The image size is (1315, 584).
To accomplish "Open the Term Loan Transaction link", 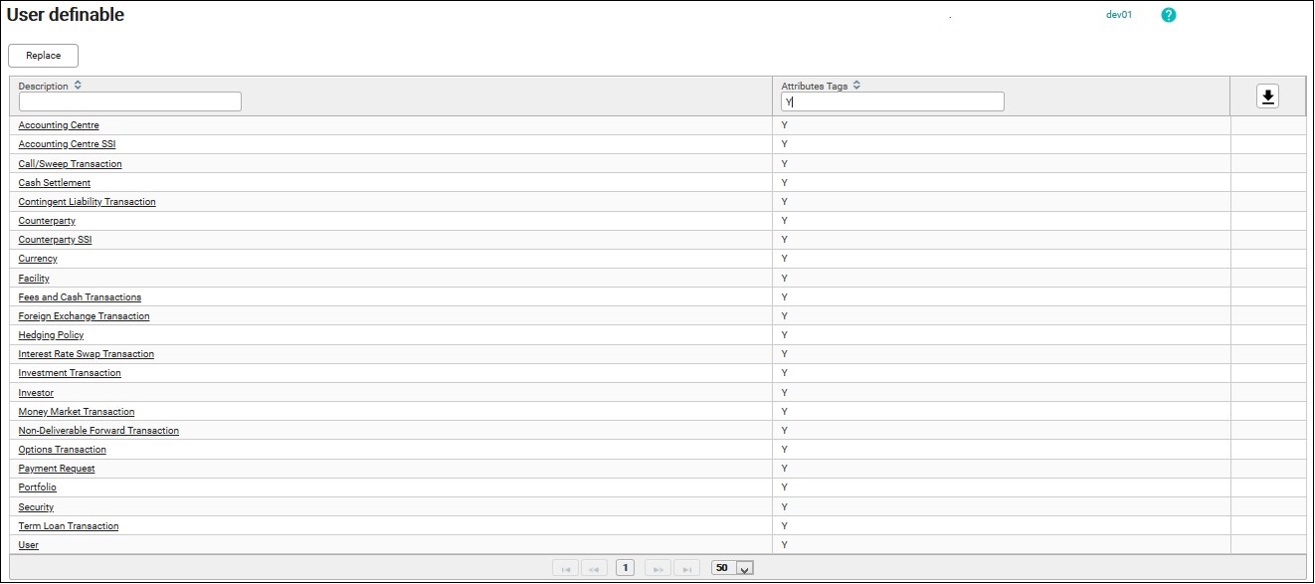I will pyautogui.click(x=69, y=526).
